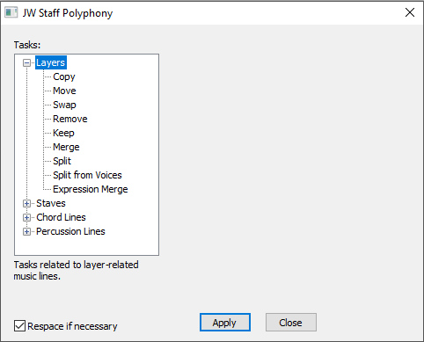Select the Copy task
This screenshot has height=342, width=424.
click(x=64, y=76)
